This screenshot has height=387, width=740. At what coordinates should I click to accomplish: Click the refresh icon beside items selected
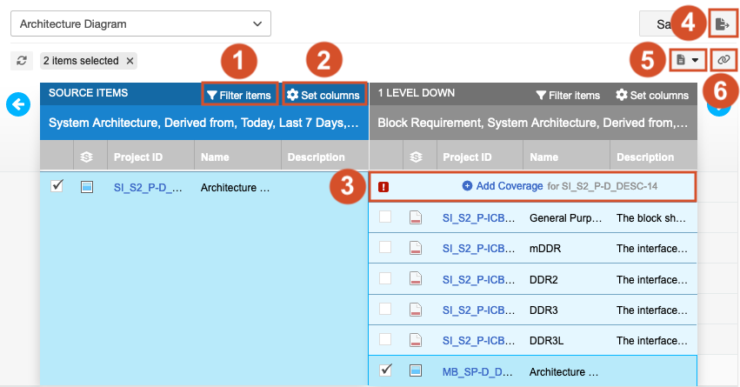coord(22,61)
